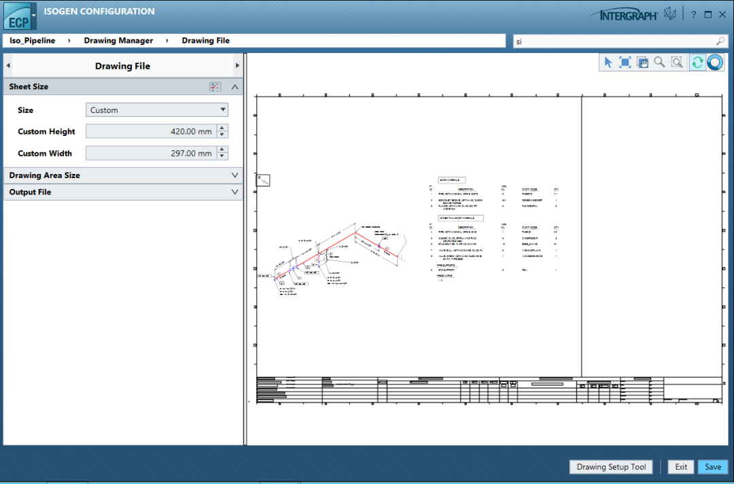The image size is (734, 484).
Task: Navigate to Iso_Pipeline breadcrumb
Action: (x=33, y=40)
